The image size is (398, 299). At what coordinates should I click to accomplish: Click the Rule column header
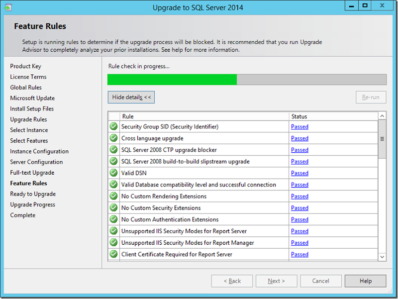tap(204, 116)
